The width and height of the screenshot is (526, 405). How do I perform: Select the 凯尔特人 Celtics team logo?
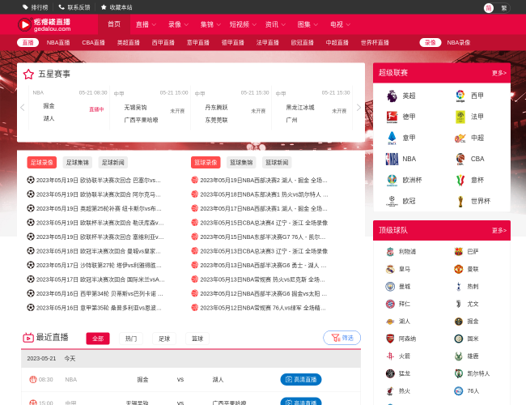click(458, 373)
